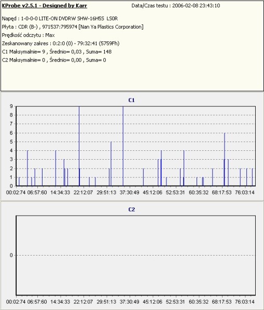The width and height of the screenshot is (264, 310).
Task: Click the C1 spike reaching 6
Action: click(x=225, y=159)
